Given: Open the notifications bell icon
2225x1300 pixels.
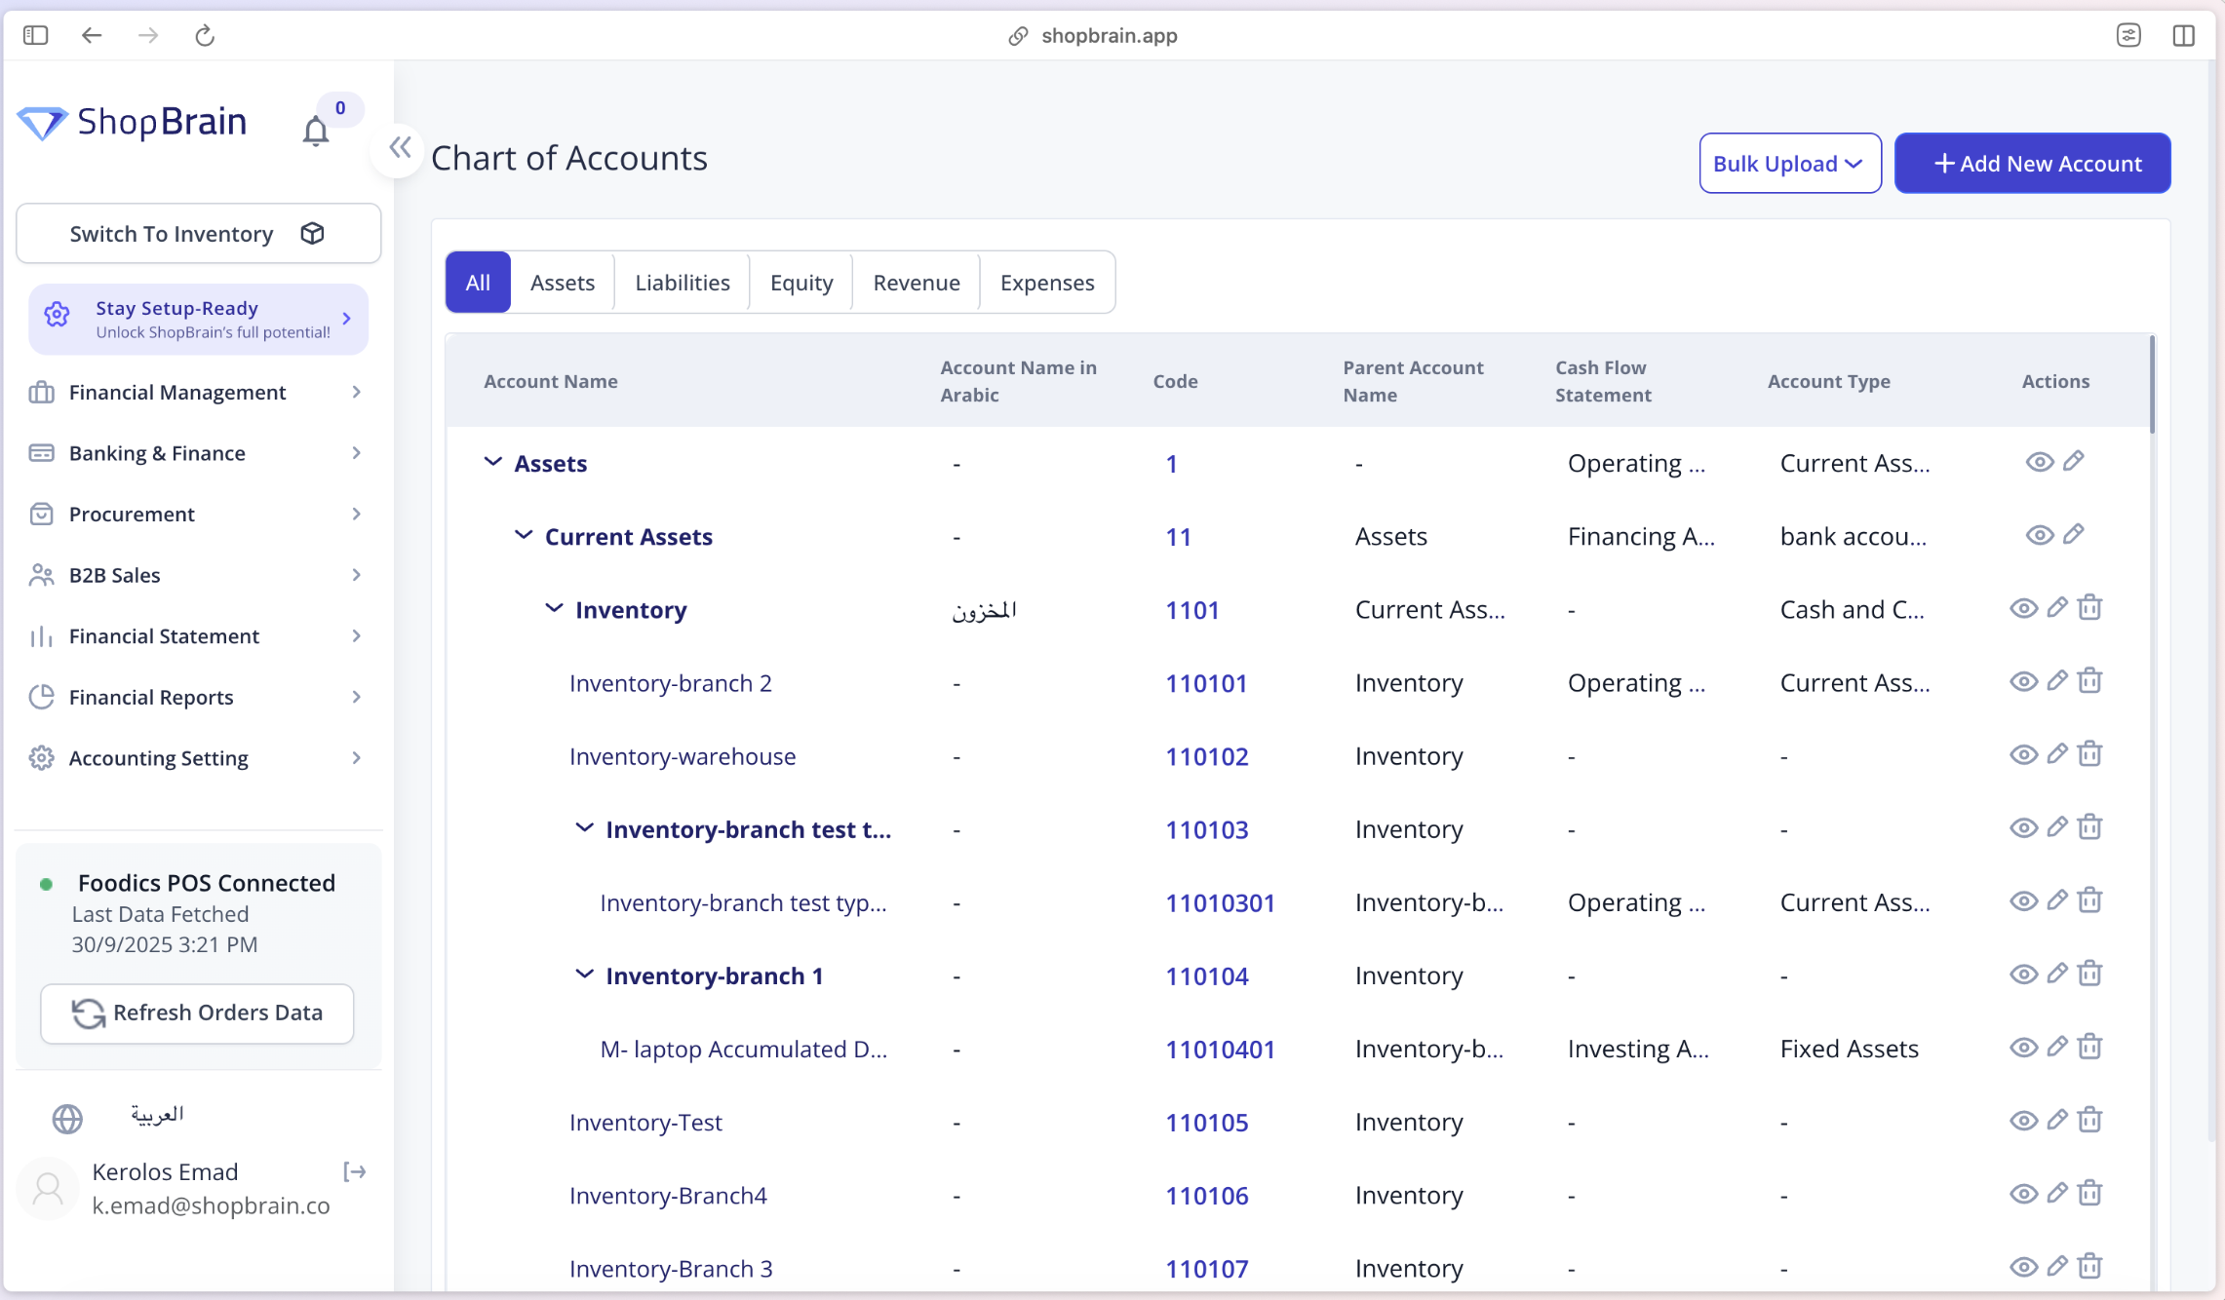Looking at the screenshot, I should 315,132.
